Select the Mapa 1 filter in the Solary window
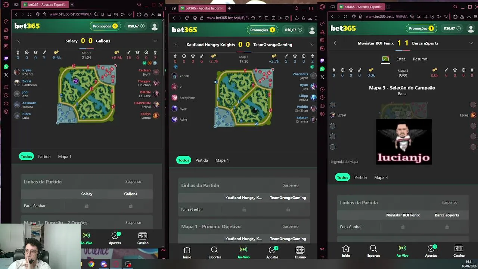The width and height of the screenshot is (478, 269). tap(65, 157)
